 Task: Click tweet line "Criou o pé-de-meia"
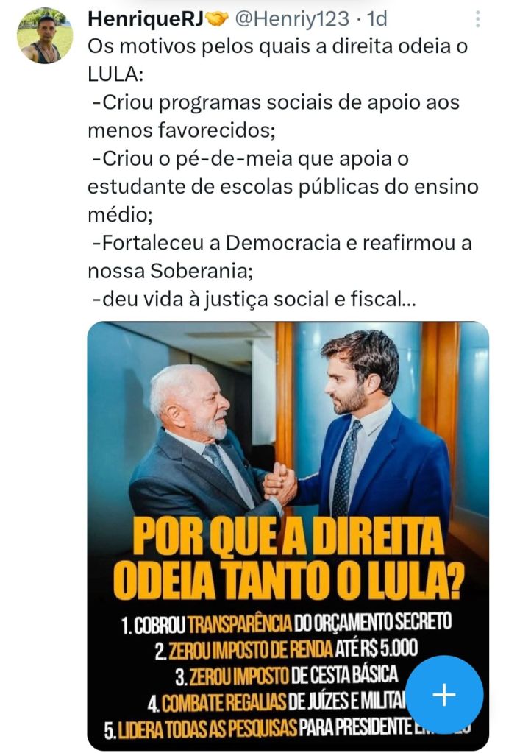[x=249, y=158]
